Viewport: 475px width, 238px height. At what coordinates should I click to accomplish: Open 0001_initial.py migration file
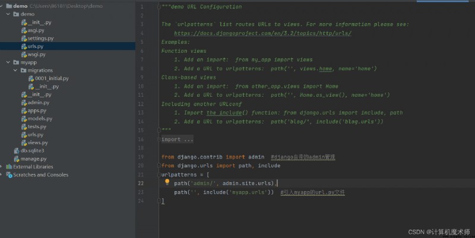(x=52, y=78)
